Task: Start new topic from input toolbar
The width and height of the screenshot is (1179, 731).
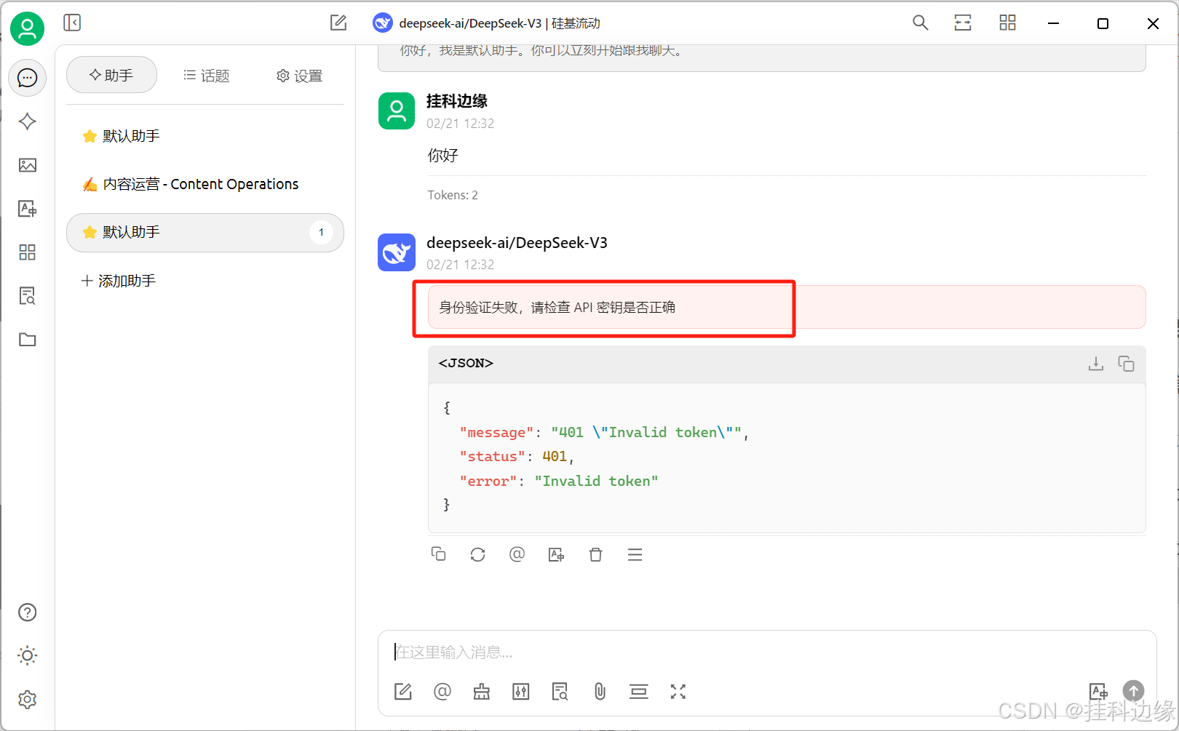Action: point(403,691)
